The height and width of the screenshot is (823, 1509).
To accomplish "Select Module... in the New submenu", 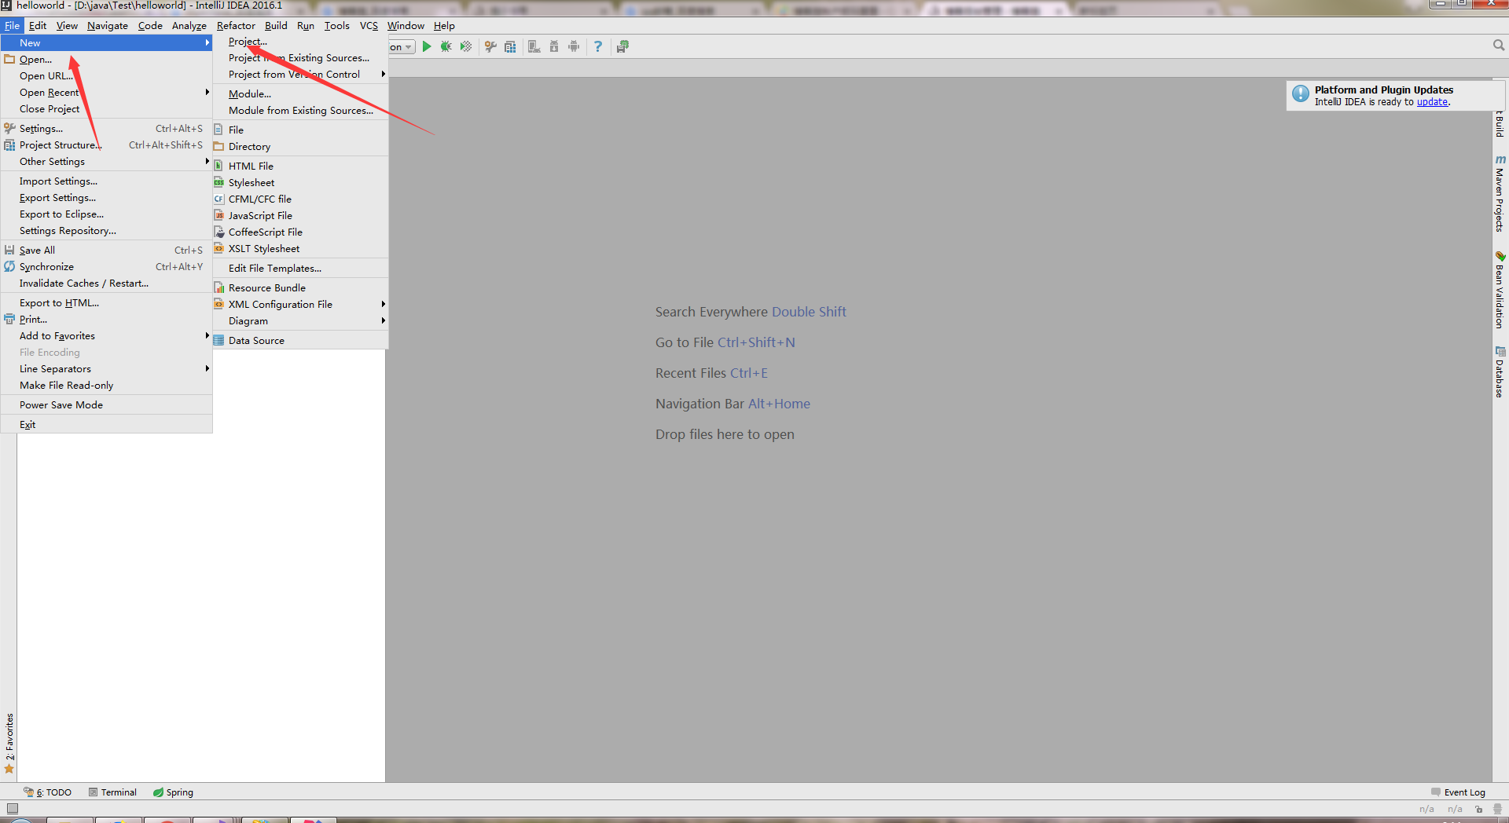I will point(301,94).
